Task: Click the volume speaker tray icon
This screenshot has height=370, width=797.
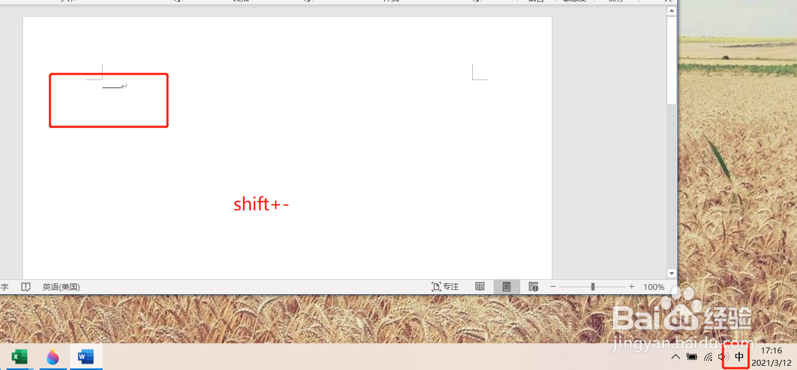Action: 724,357
